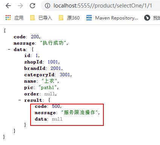
Task: Select the message "服务限流操作"
Action: (79, 112)
